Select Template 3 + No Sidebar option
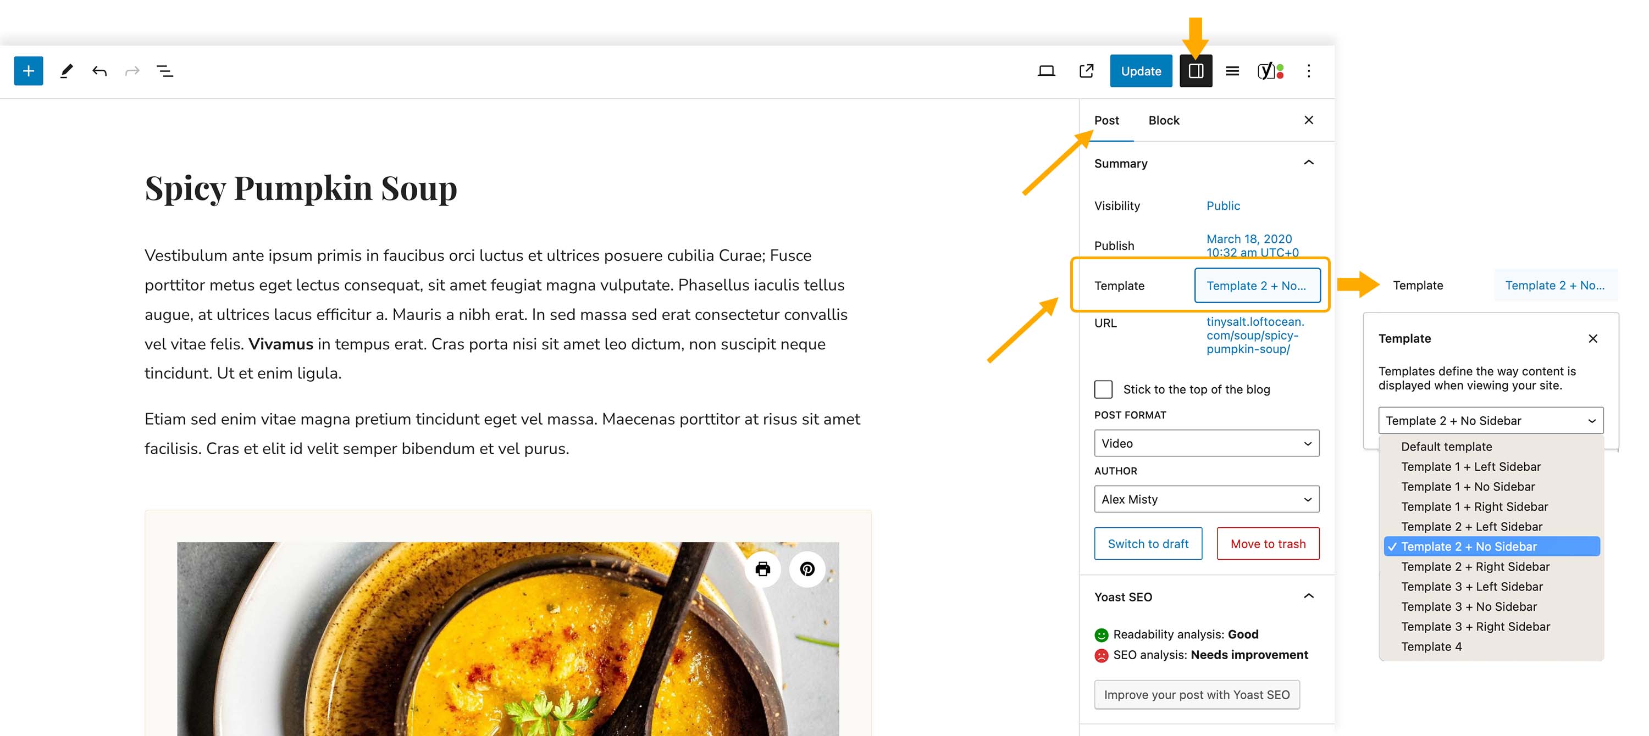This screenshot has height=736, width=1649. tap(1469, 606)
